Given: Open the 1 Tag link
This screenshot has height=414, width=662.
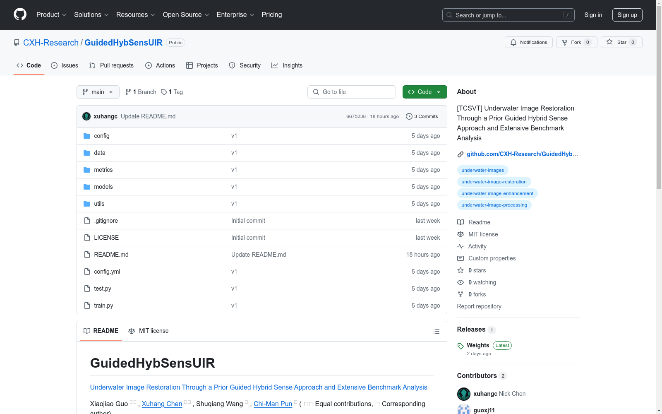Looking at the screenshot, I should pyautogui.click(x=172, y=92).
